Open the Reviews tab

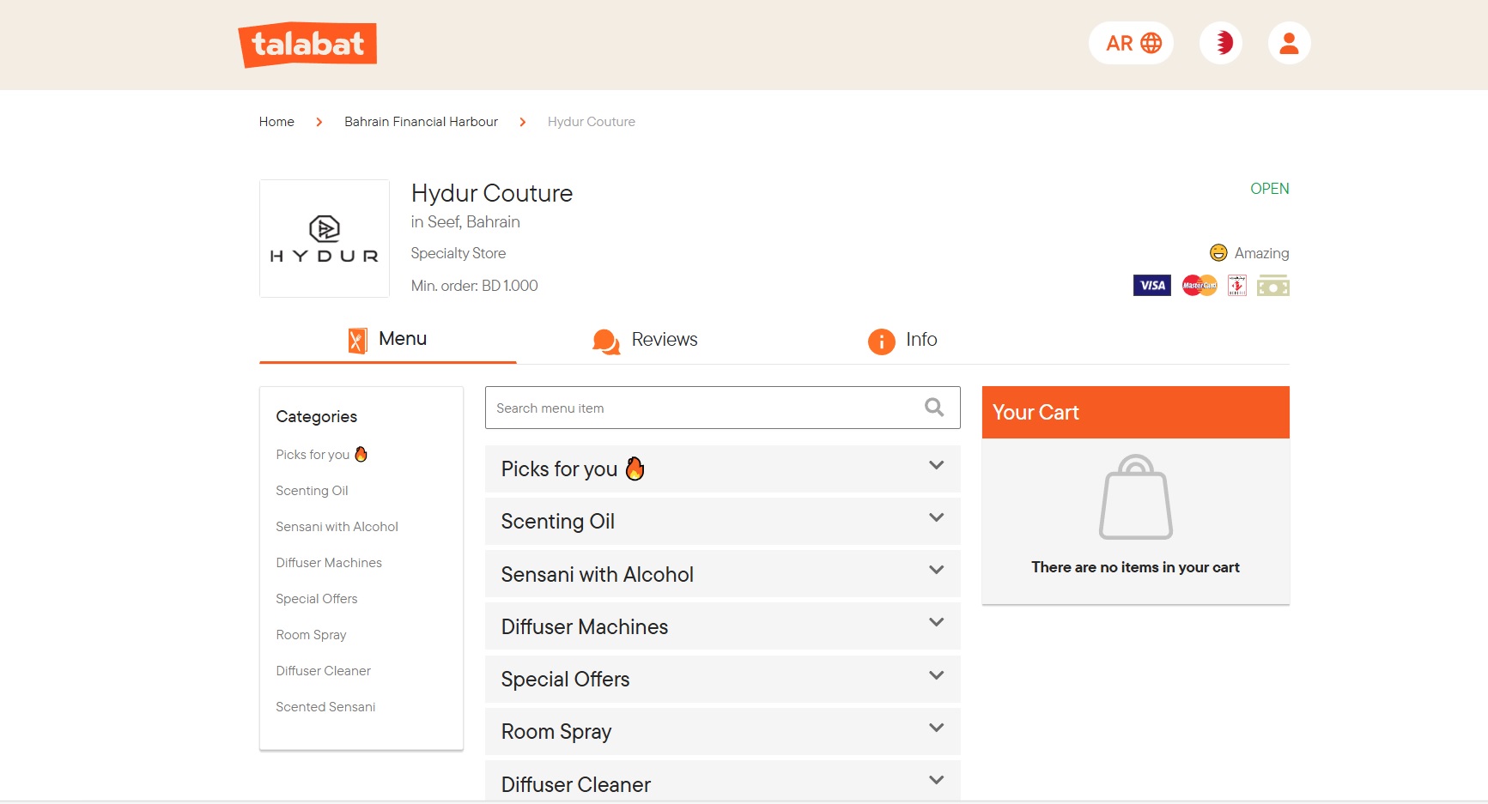click(646, 340)
